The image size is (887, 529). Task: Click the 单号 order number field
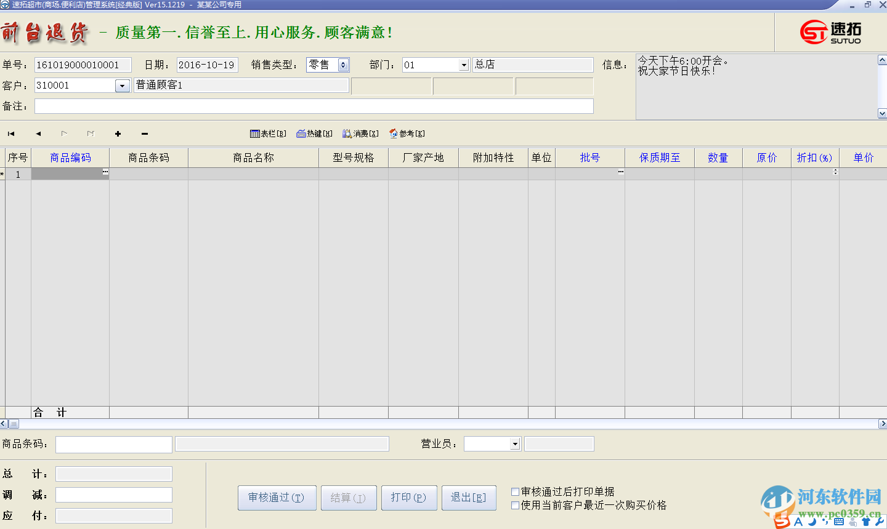point(83,65)
